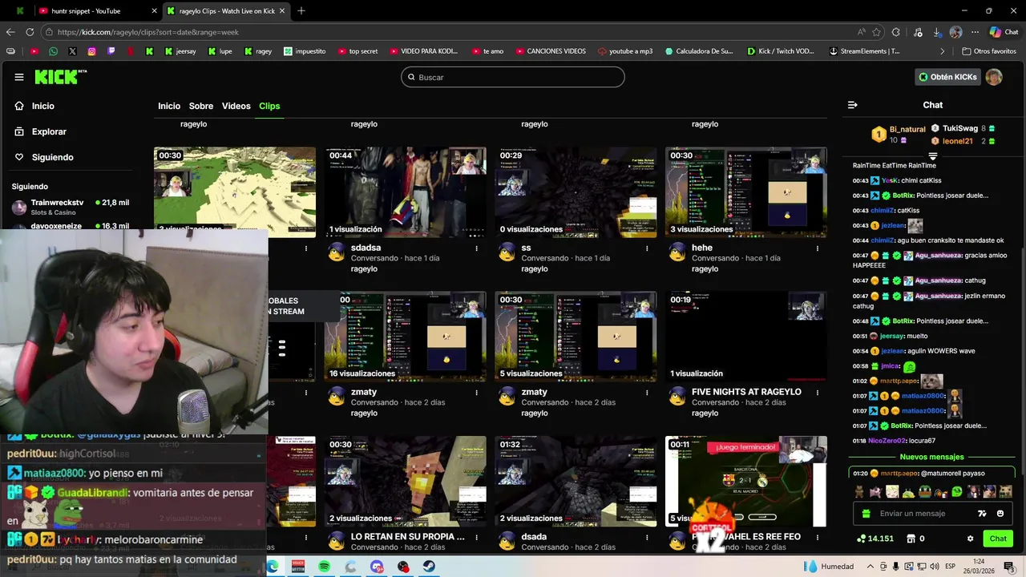Click the Obtén KICKs button
1026x577 pixels.
947,77
